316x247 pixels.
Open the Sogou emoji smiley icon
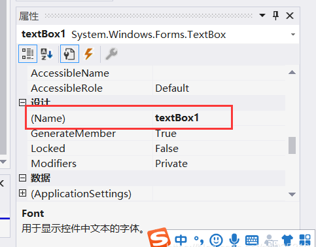click(216, 240)
